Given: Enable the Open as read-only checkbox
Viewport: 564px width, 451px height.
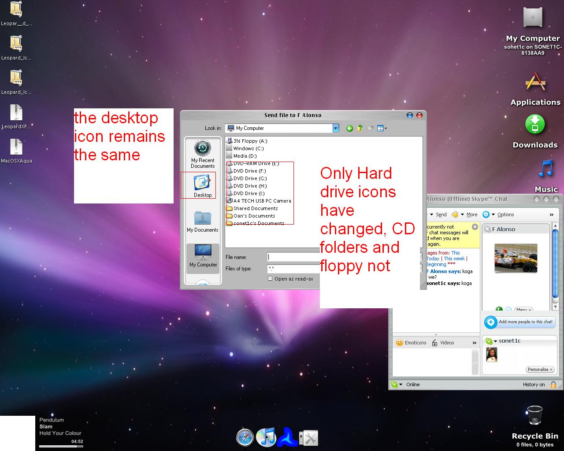Looking at the screenshot, I should click(270, 279).
